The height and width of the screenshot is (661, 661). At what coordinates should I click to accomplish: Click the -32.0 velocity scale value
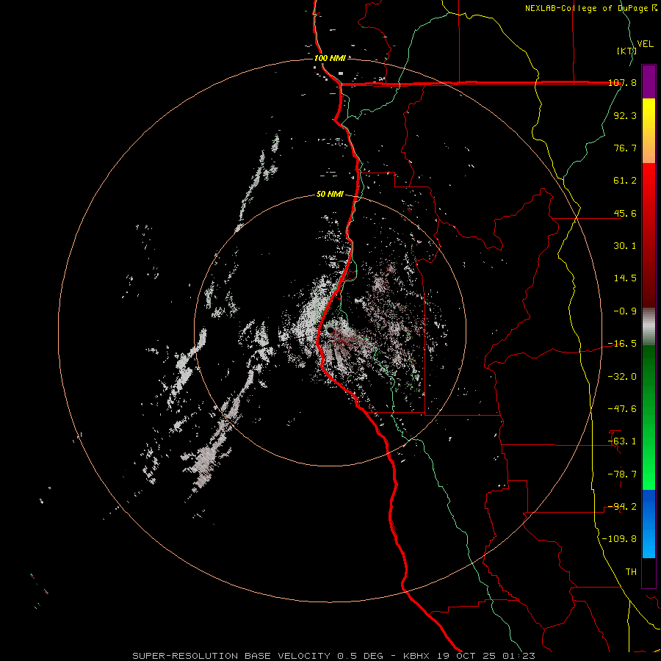623,377
